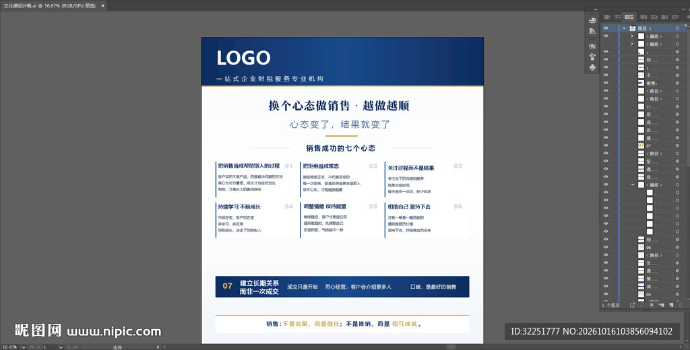The image size is (690, 350).
Task: Click the 16.67% zoom input field
Action: 10,347
